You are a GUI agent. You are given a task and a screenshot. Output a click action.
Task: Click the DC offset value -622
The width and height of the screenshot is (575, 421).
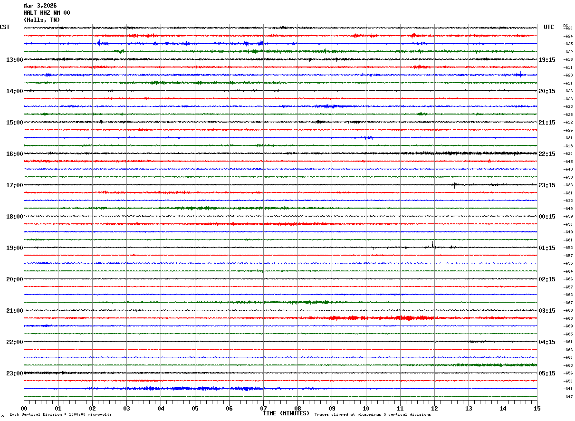(x=568, y=52)
